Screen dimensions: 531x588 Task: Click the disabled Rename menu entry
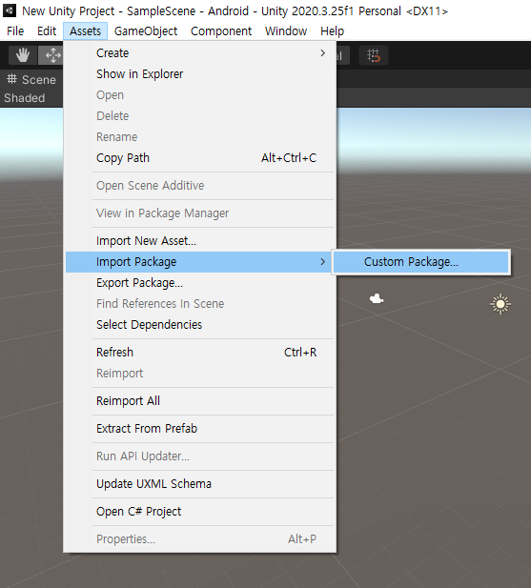(200, 137)
